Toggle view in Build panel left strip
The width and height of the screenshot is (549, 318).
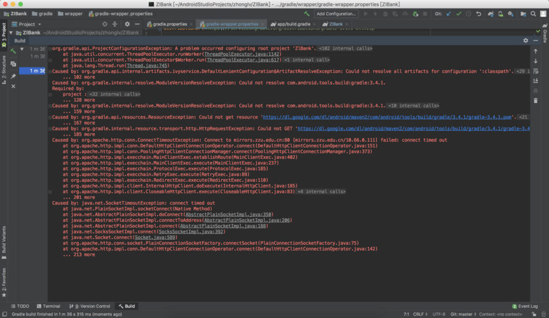13,64
